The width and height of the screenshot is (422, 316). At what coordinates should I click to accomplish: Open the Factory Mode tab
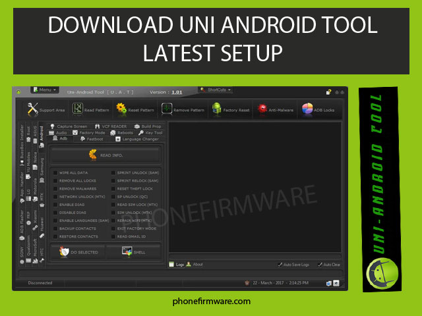point(89,133)
